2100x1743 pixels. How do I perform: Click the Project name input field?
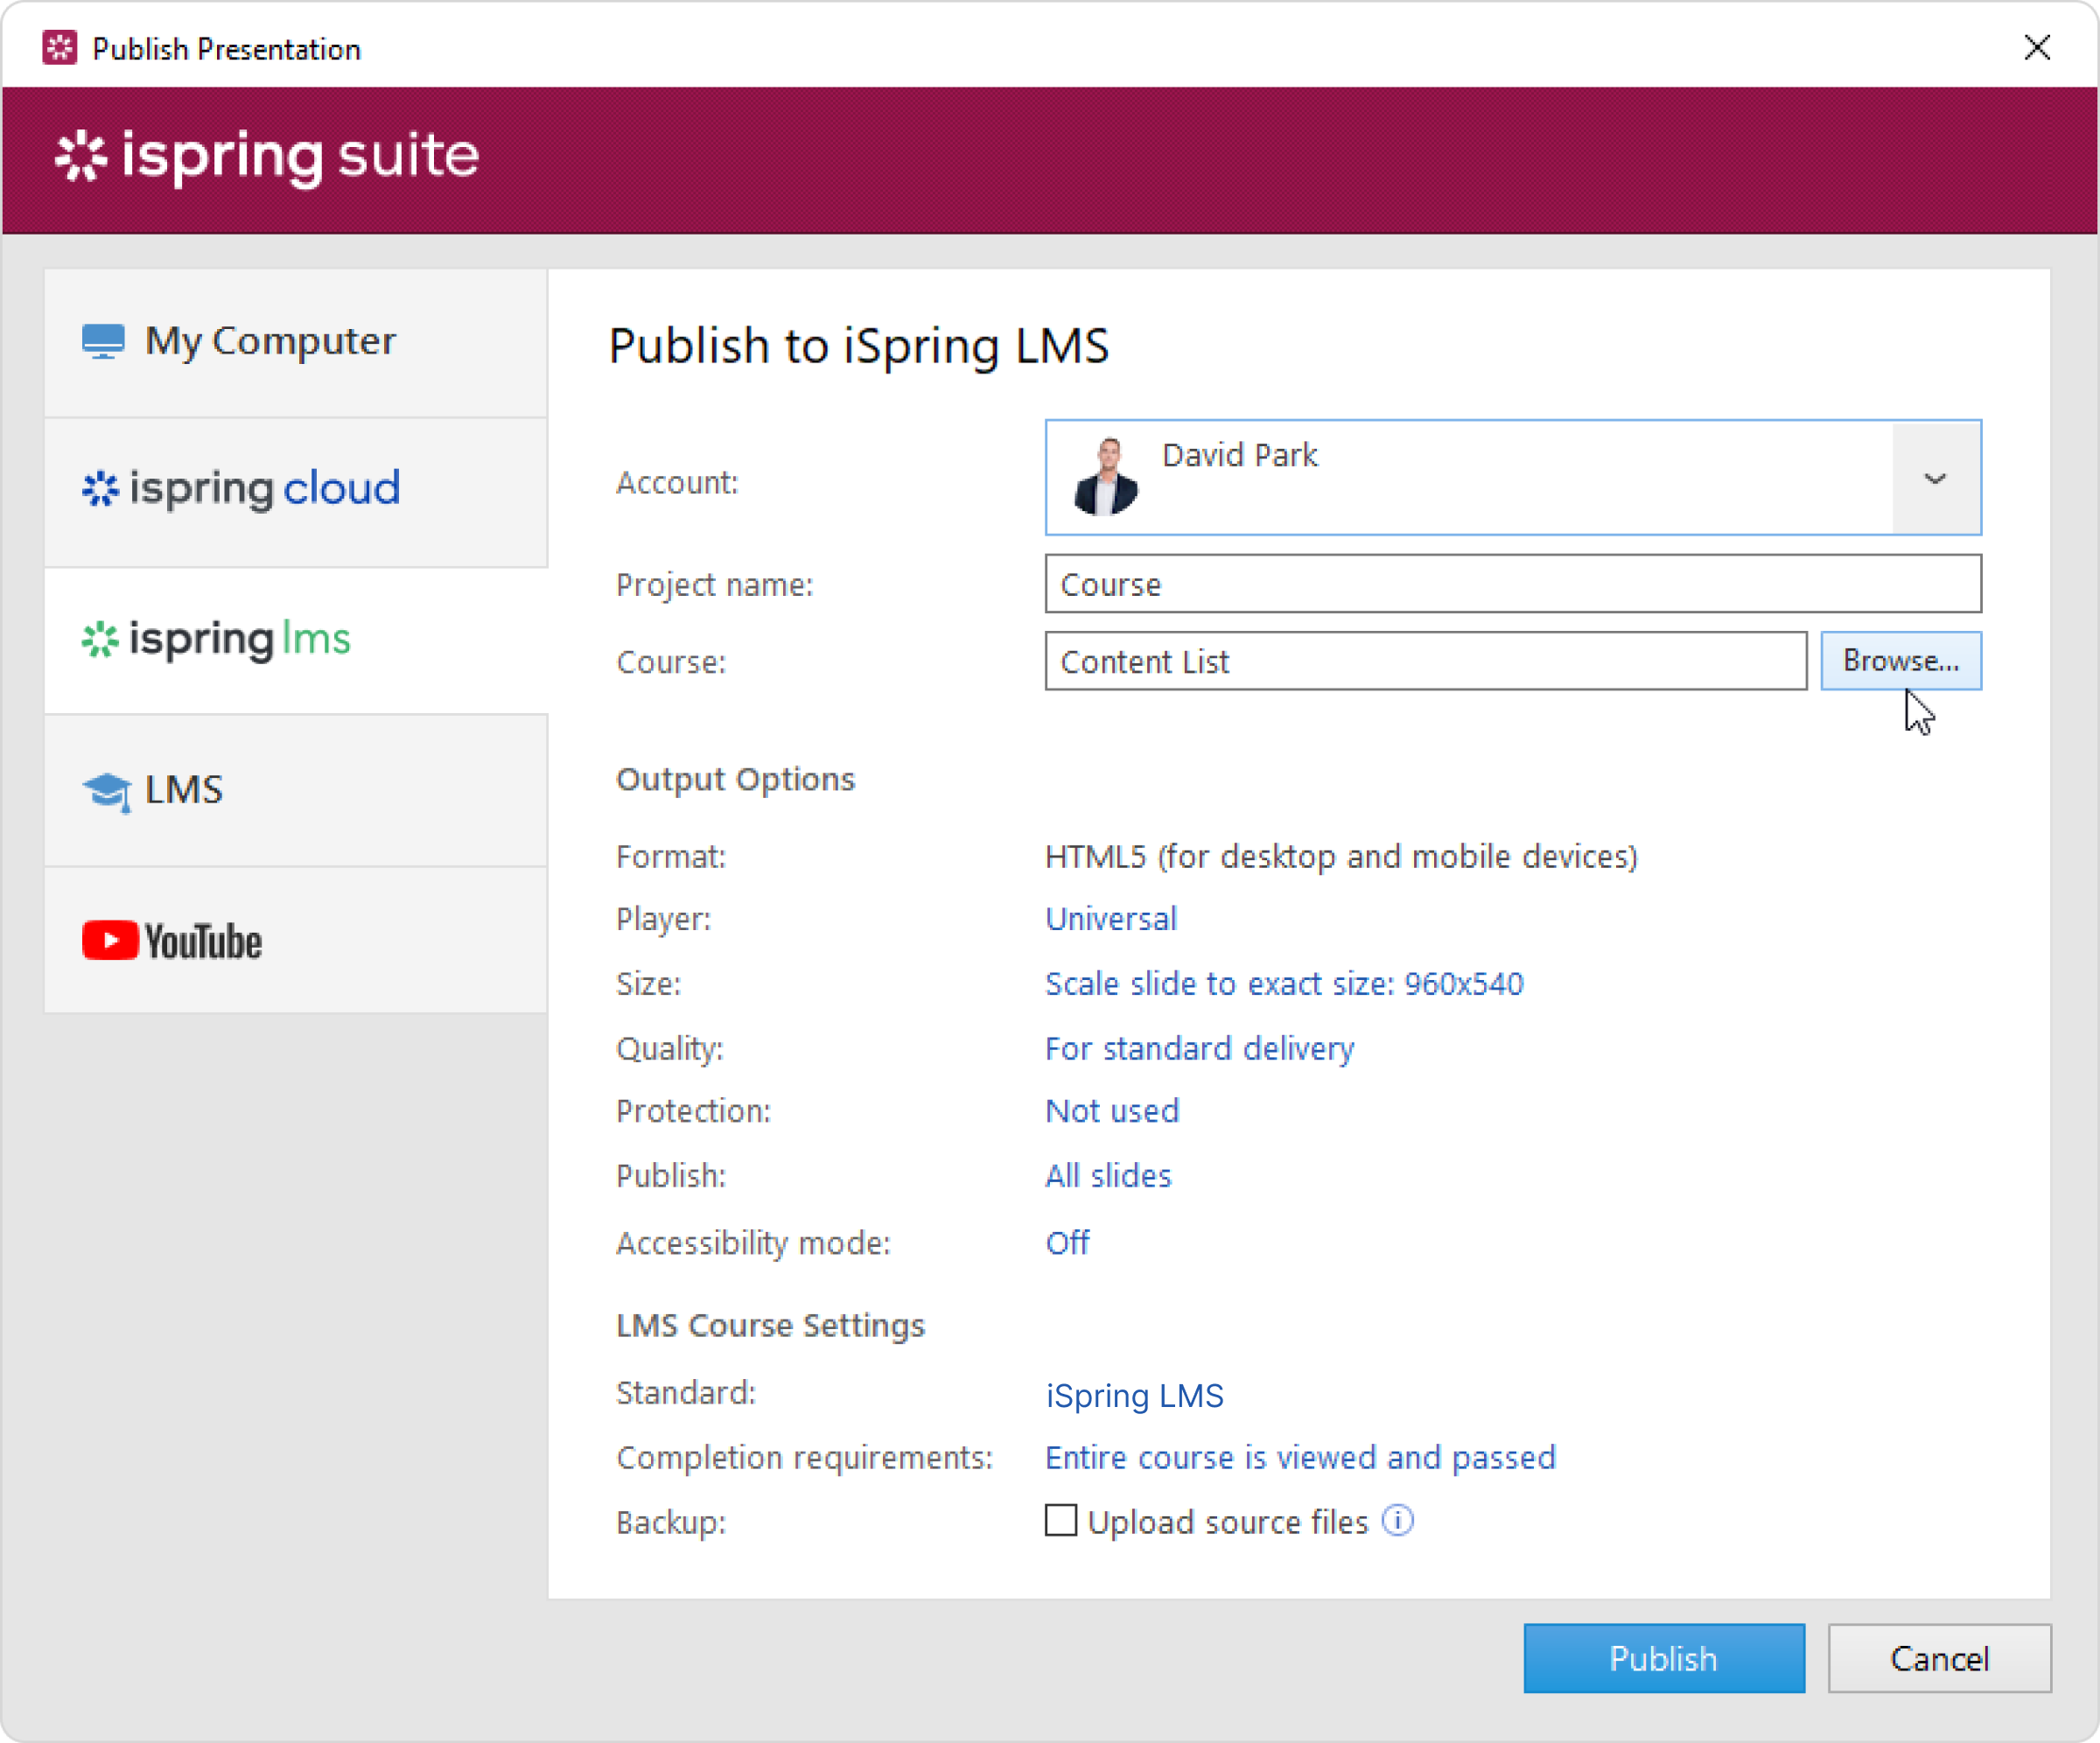[1512, 584]
